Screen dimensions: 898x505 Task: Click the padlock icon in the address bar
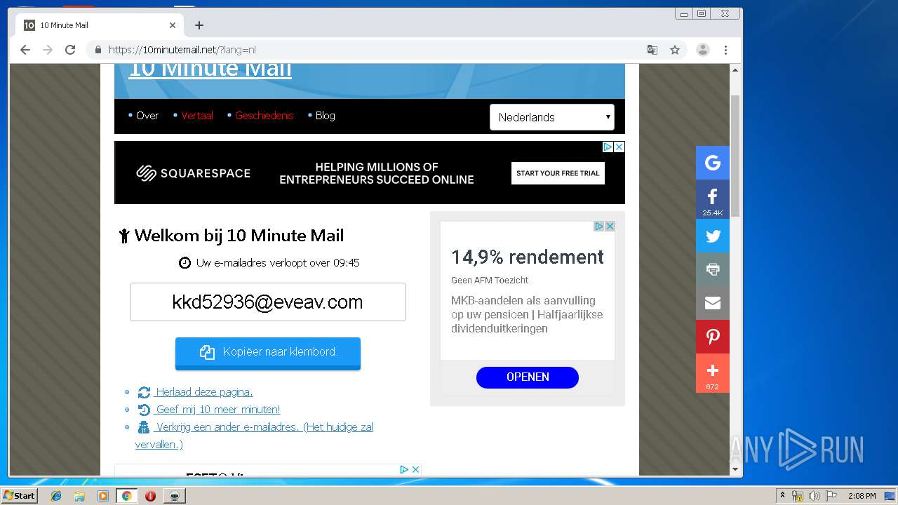[98, 50]
